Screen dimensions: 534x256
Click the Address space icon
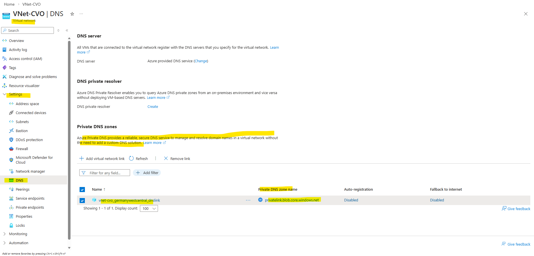(x=11, y=104)
